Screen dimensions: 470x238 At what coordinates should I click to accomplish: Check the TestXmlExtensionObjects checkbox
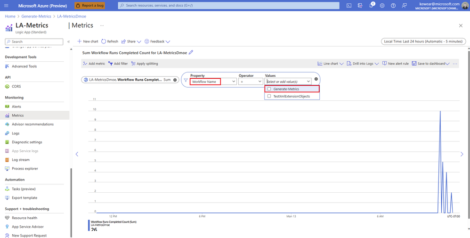pyautogui.click(x=269, y=96)
